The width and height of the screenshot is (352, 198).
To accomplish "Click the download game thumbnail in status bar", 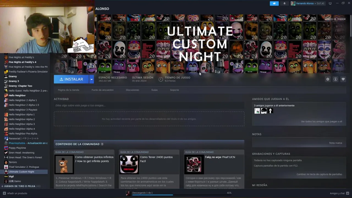I will (128, 193).
